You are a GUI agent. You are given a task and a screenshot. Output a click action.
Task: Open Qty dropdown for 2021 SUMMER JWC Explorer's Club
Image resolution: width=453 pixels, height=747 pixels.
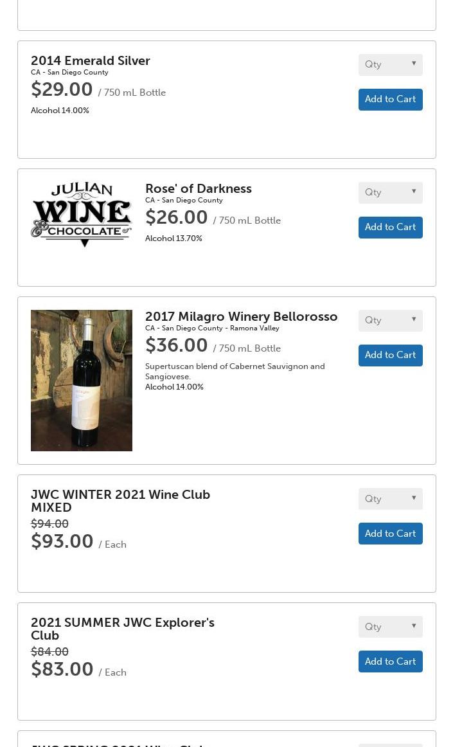pyautogui.click(x=390, y=627)
